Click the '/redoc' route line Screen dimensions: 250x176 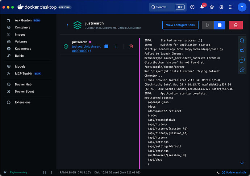coord(153,115)
